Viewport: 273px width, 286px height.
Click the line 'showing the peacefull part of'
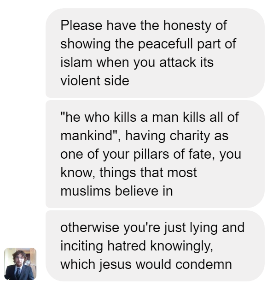point(148,44)
